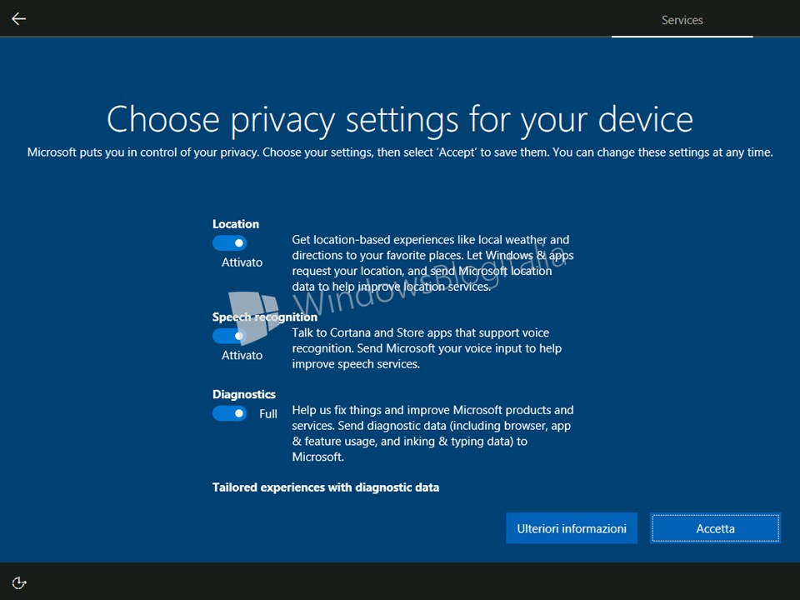Click the 'Choose privacy settings for your device' title
The width and height of the screenshot is (800, 600).
(x=400, y=120)
